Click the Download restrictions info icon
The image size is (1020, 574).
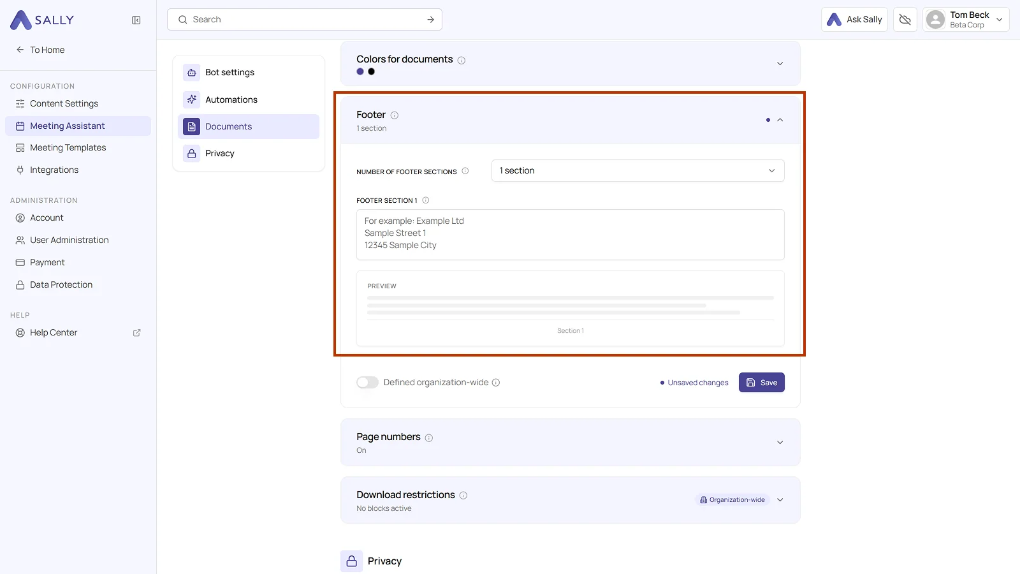[x=463, y=496]
